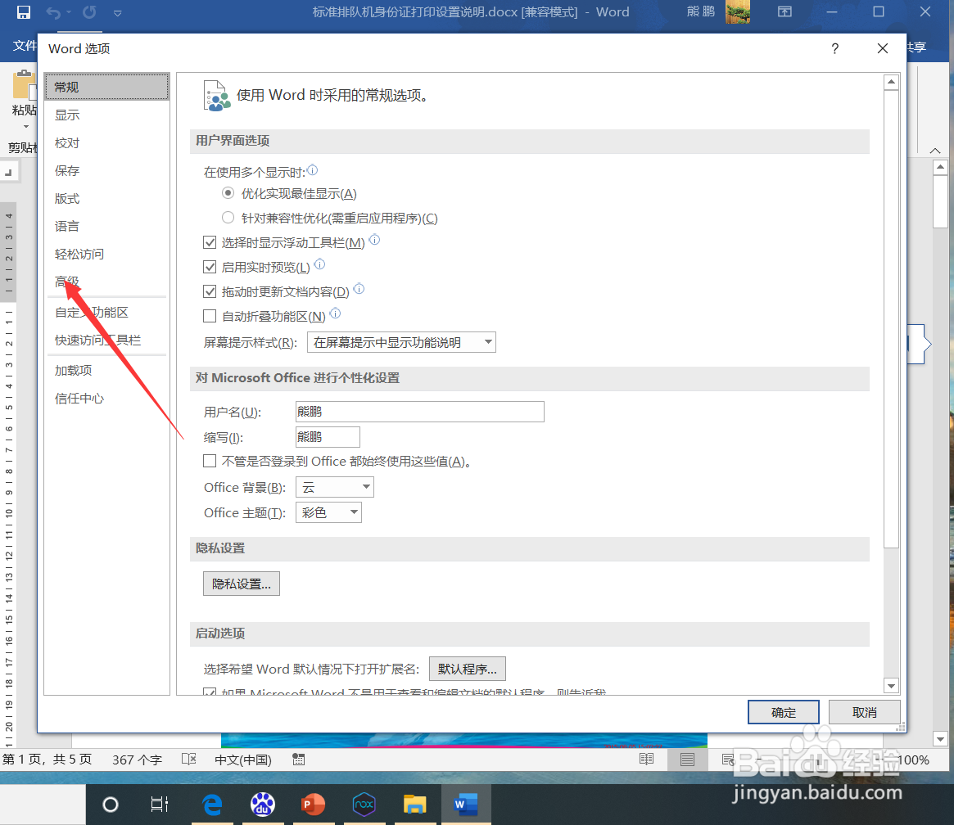This screenshot has width=954, height=825.
Task: Open Cortana search circle on taskbar
Action: pos(110,805)
